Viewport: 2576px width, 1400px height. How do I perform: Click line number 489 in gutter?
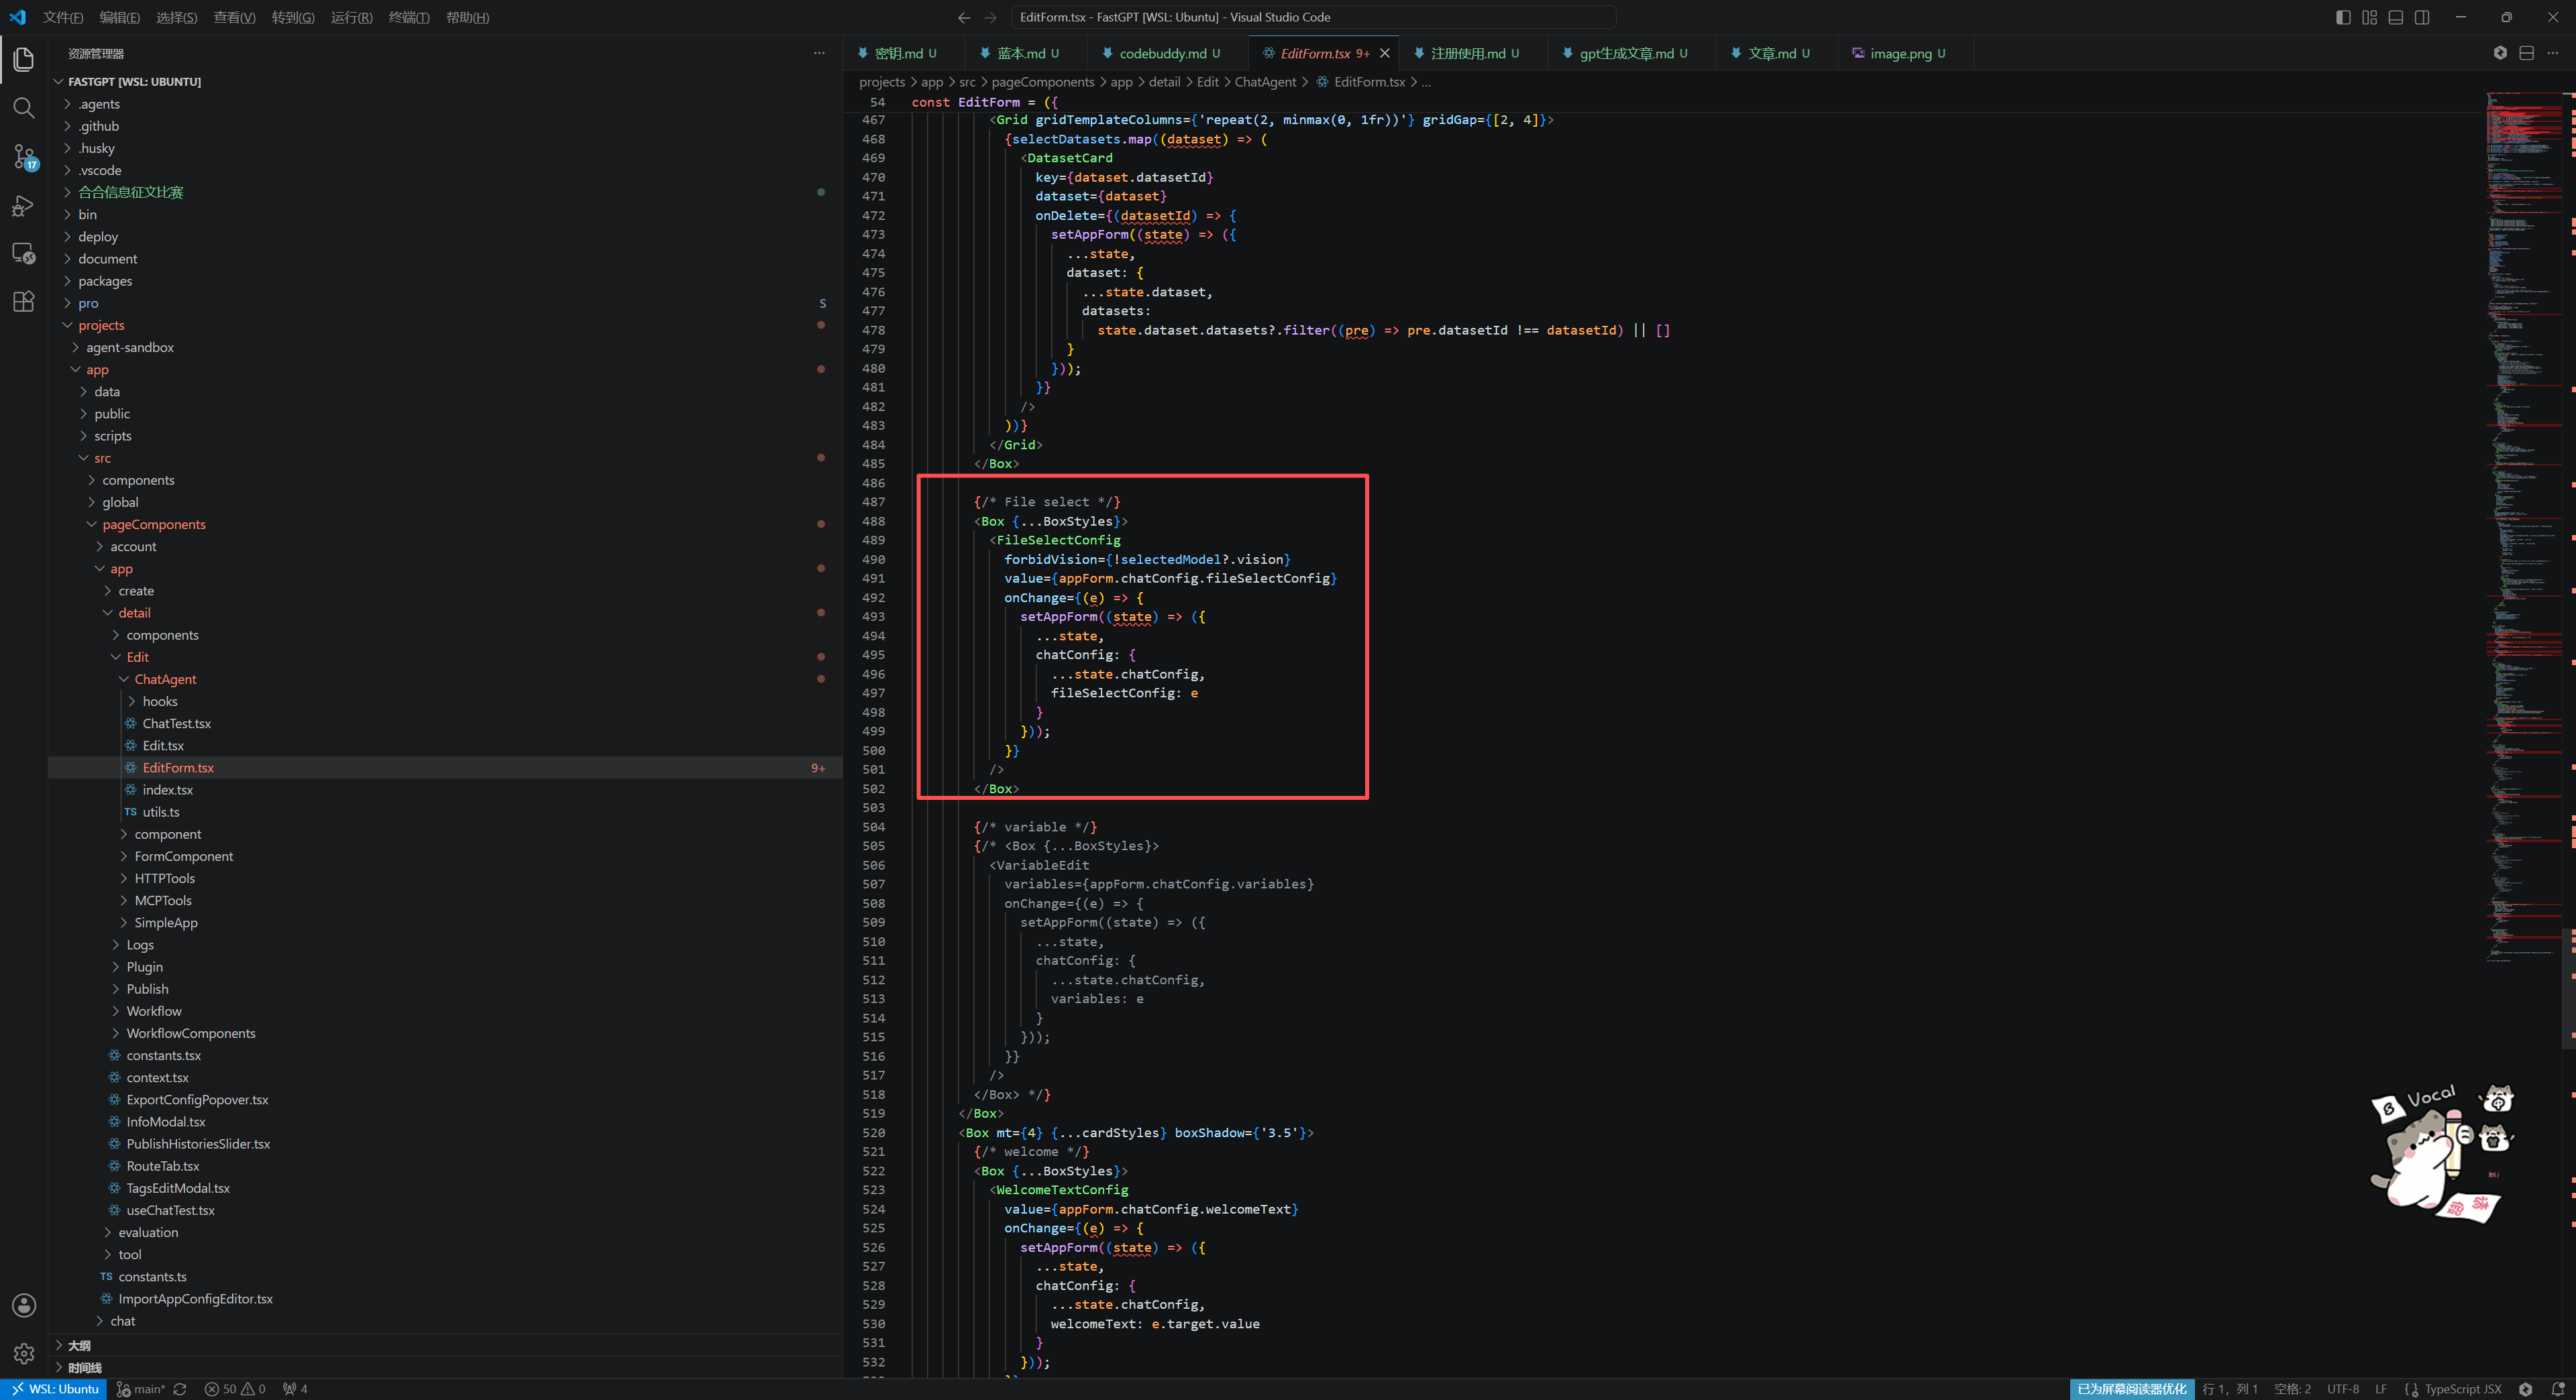coord(873,540)
